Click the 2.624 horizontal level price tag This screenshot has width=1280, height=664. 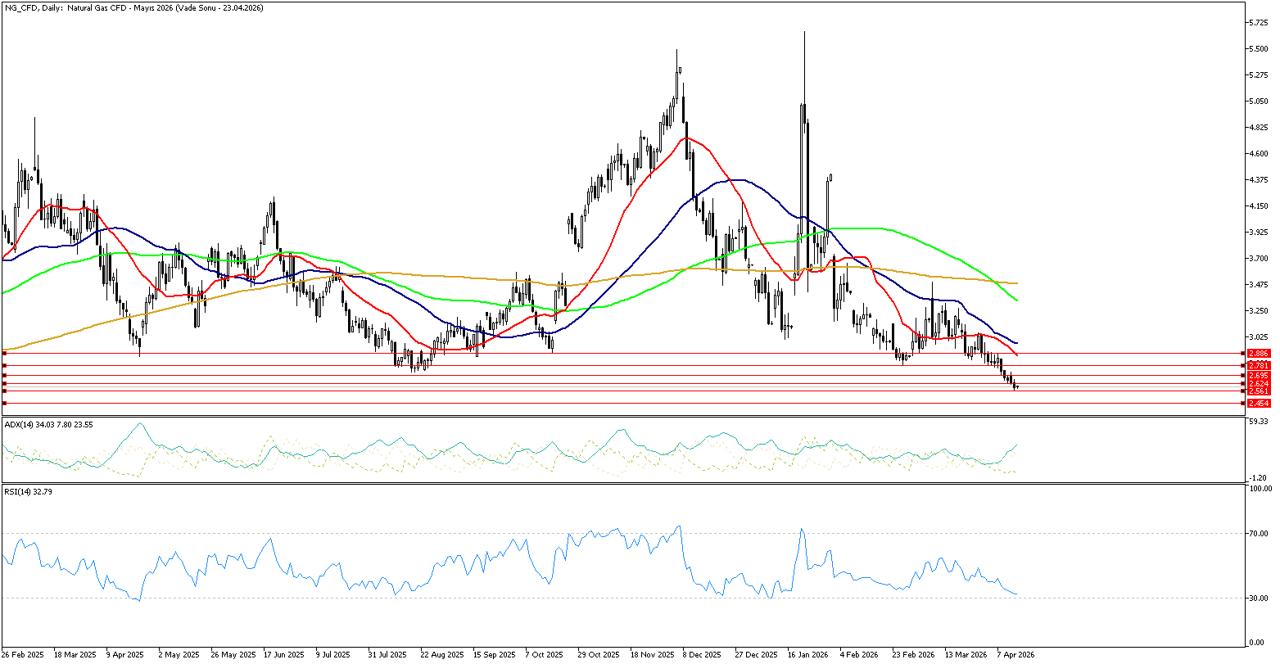(x=1258, y=383)
